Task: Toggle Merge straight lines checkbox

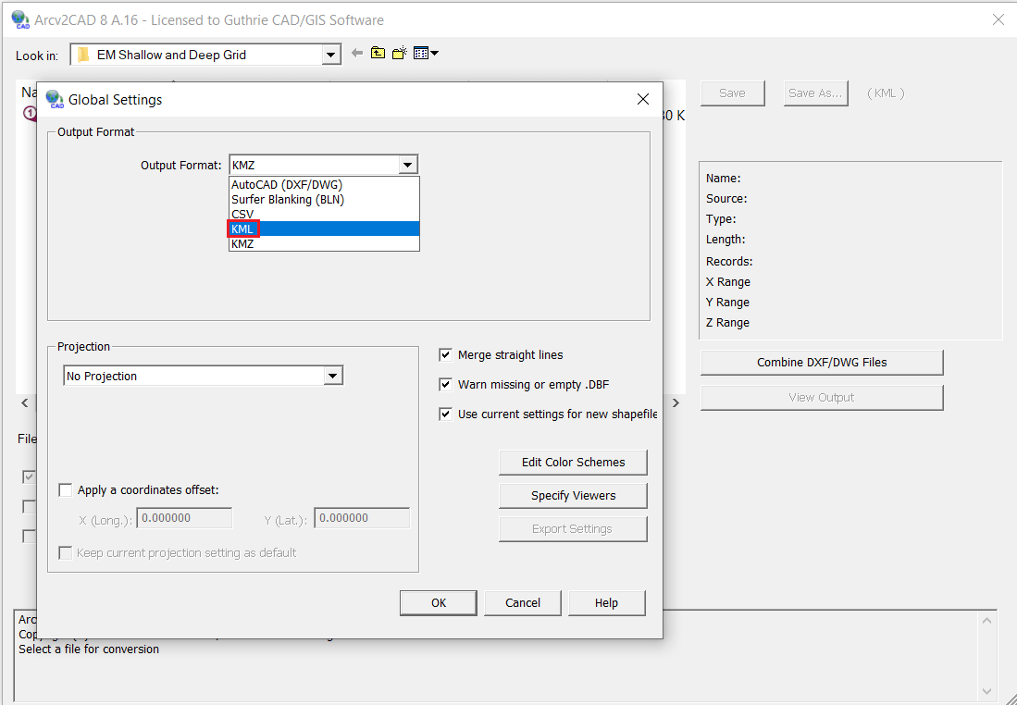Action: (x=446, y=354)
